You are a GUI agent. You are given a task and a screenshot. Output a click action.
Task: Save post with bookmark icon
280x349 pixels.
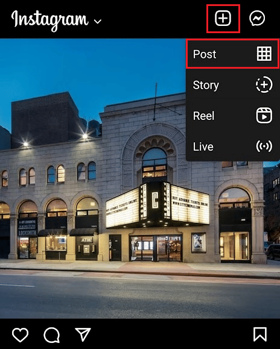(x=259, y=335)
